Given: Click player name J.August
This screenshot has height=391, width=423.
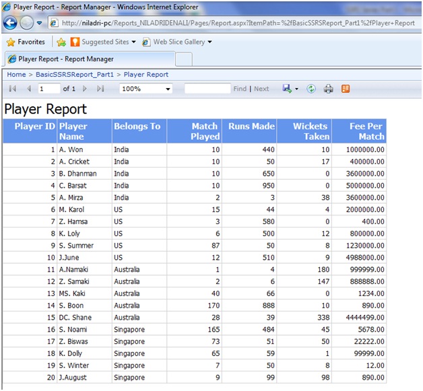Looking at the screenshot, I should [x=73, y=378].
